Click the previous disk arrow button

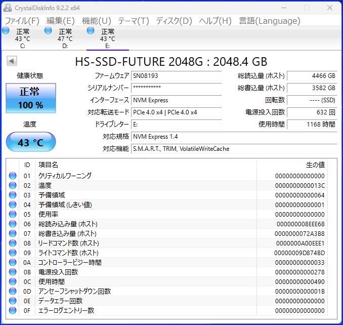(x=11, y=61)
